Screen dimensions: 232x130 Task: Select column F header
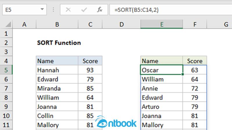[195, 24]
